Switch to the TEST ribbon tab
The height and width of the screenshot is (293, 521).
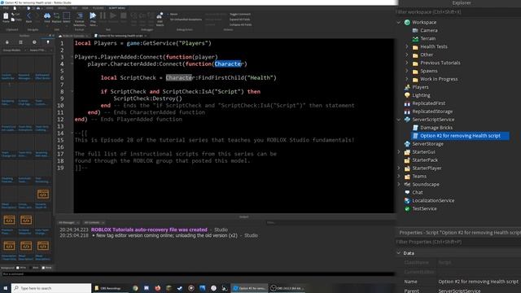click(x=74, y=8)
